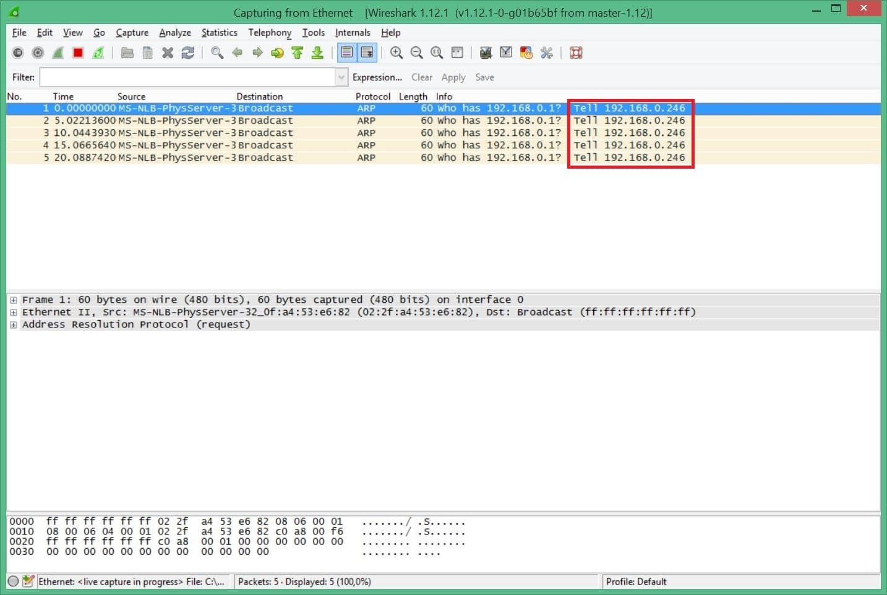Open Preferences with the tools icon
887x595 pixels.
(x=546, y=53)
